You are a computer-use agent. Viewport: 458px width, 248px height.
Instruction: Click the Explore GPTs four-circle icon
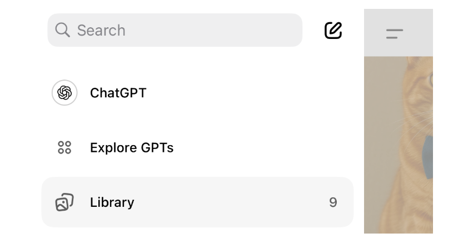[x=64, y=148]
